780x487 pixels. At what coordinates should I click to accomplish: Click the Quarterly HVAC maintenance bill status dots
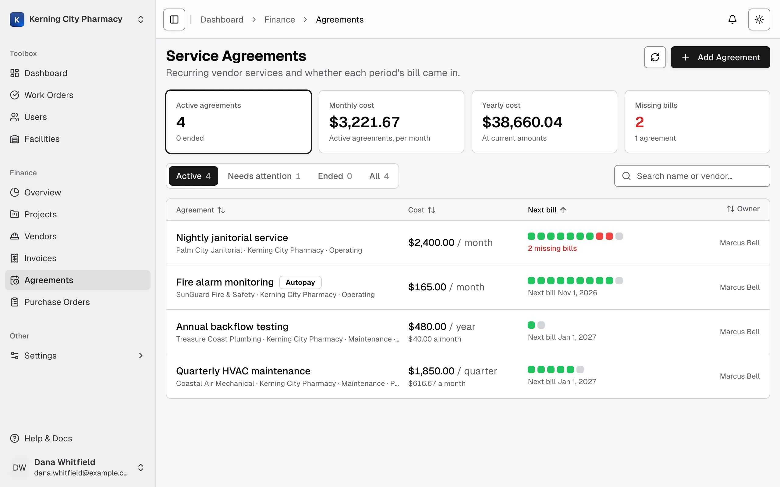[556, 370]
